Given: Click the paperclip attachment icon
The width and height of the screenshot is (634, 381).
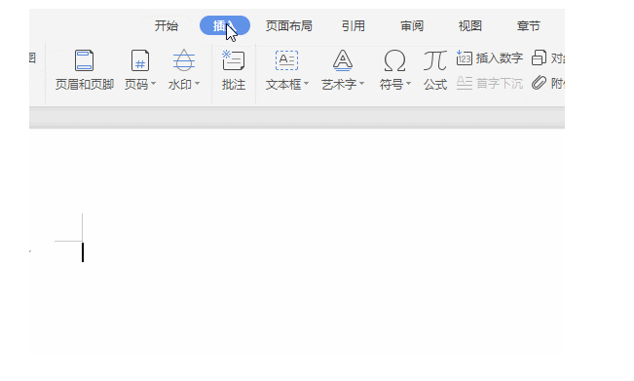Looking at the screenshot, I should tap(539, 83).
